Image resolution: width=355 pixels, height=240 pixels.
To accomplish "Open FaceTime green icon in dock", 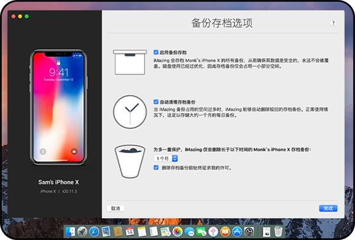I will coord(201,232).
